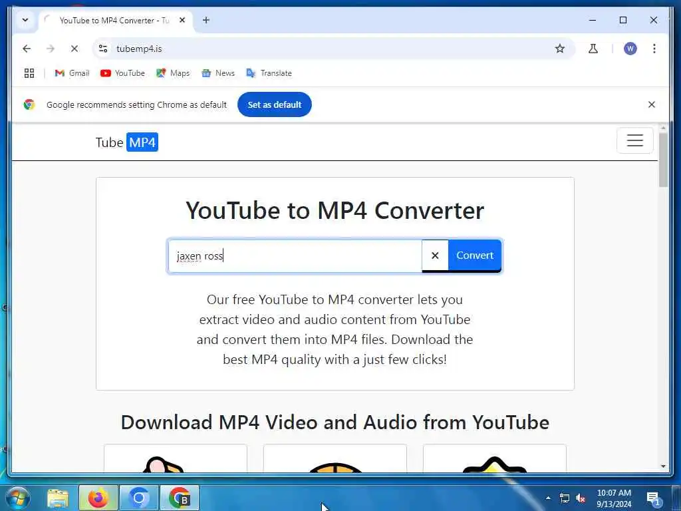
Task: Open the Gmail bookmark
Action: [72, 73]
